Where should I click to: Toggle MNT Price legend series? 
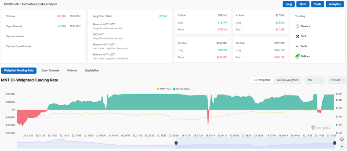point(164,89)
